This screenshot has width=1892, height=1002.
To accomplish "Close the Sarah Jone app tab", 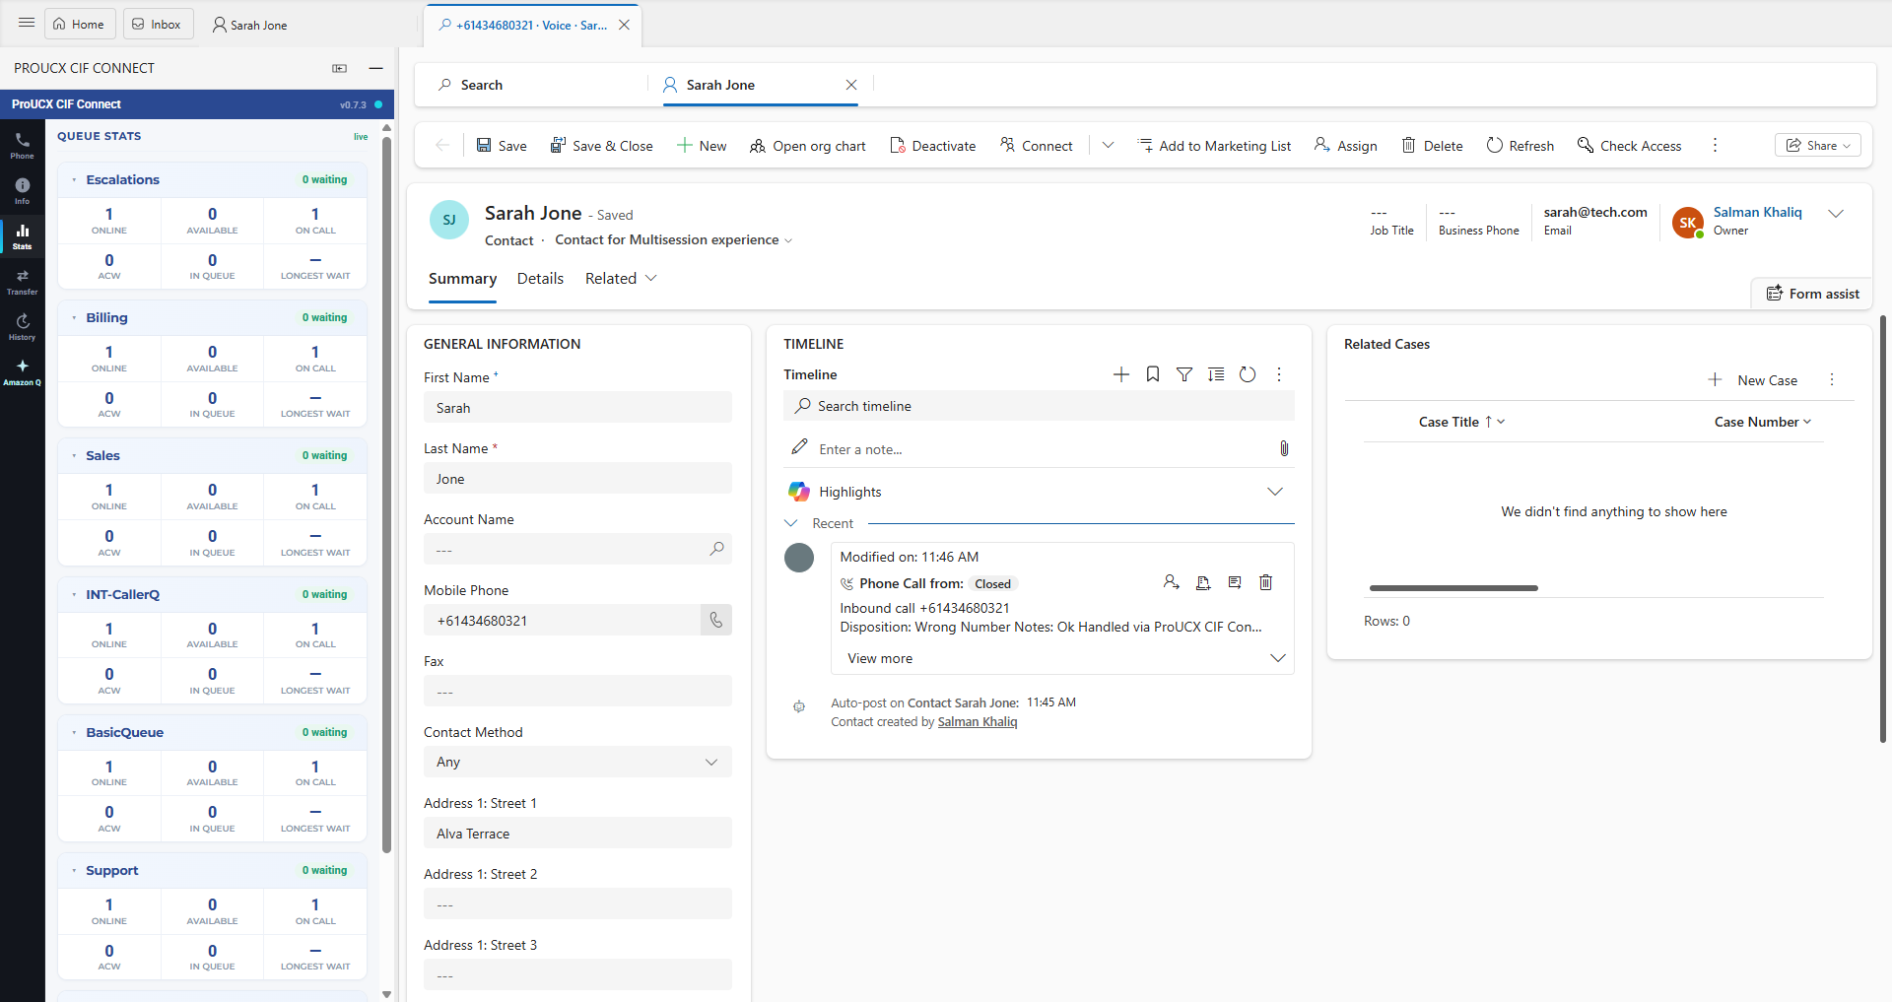I will 851,85.
